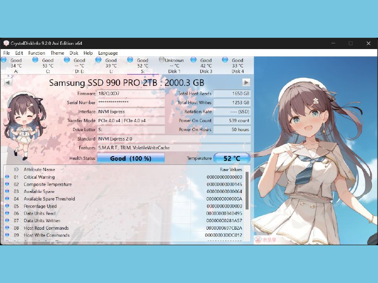Click the Firmware field 1B2QJXD7
Image resolution: width=378 pixels, height=283 pixels.
click(x=131, y=93)
